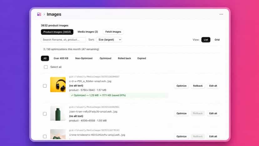Screen dimensions: 259x146
Task: Open the Sort Size (largest) dropdown
Action: [x=109, y=39]
